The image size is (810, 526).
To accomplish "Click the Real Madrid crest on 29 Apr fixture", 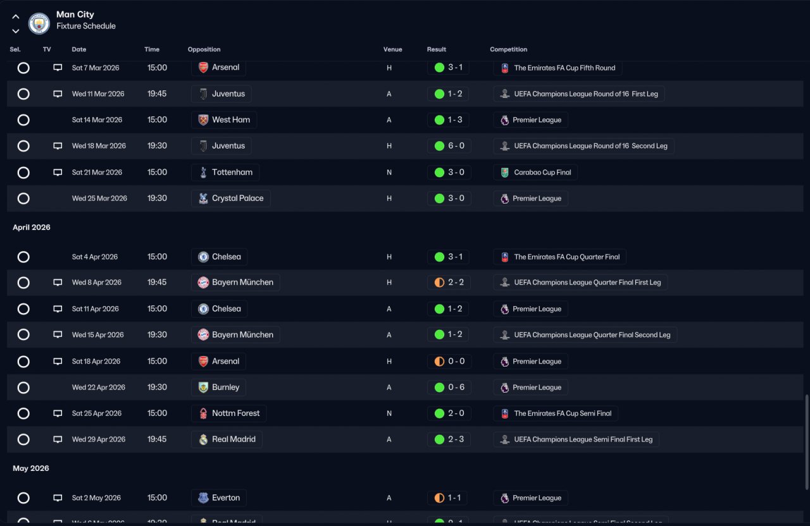I will 203,439.
